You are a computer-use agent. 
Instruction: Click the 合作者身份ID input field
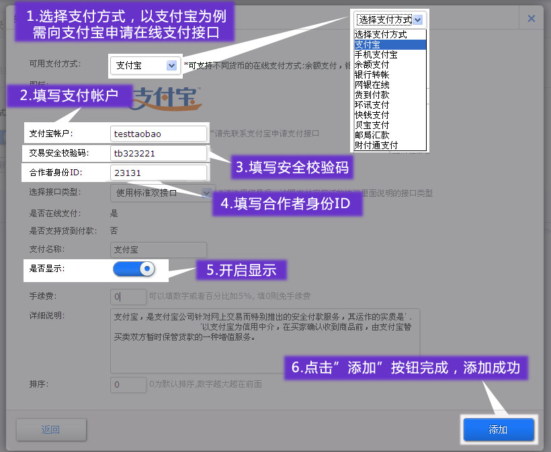click(x=159, y=173)
